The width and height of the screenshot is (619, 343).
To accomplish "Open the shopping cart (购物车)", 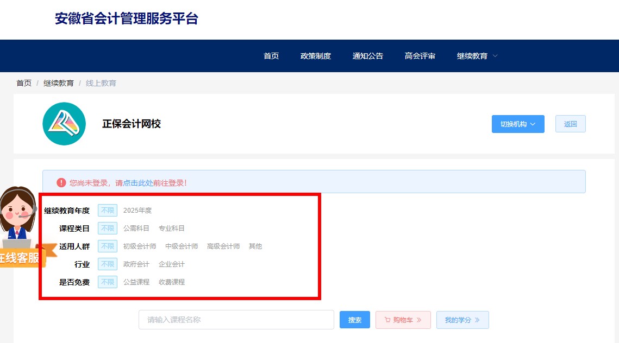I will 403,320.
